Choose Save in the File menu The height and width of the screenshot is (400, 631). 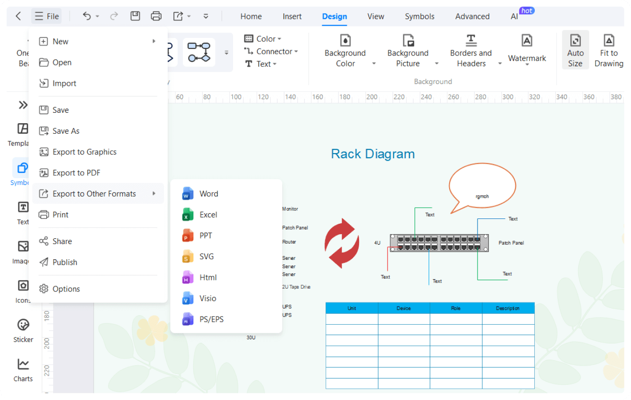[x=98, y=109]
